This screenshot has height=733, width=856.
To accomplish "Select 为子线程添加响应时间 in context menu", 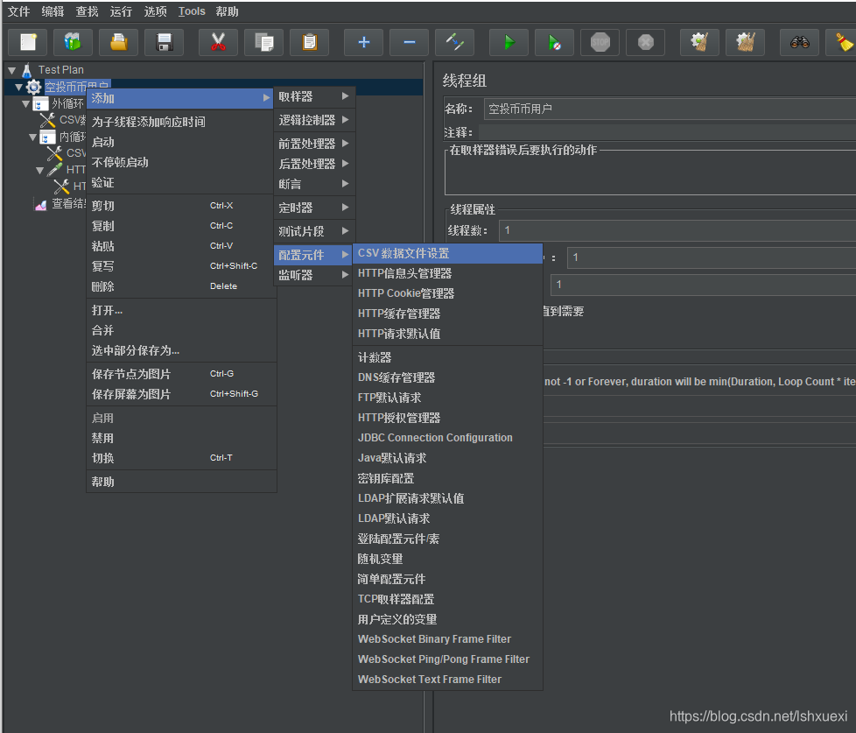I will click(x=181, y=122).
